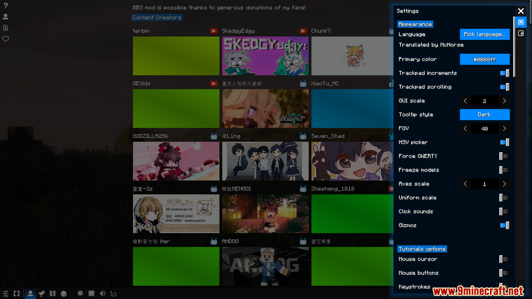Open the speaker audio icon panel
This screenshot has width=532, height=299.
coord(103,293)
